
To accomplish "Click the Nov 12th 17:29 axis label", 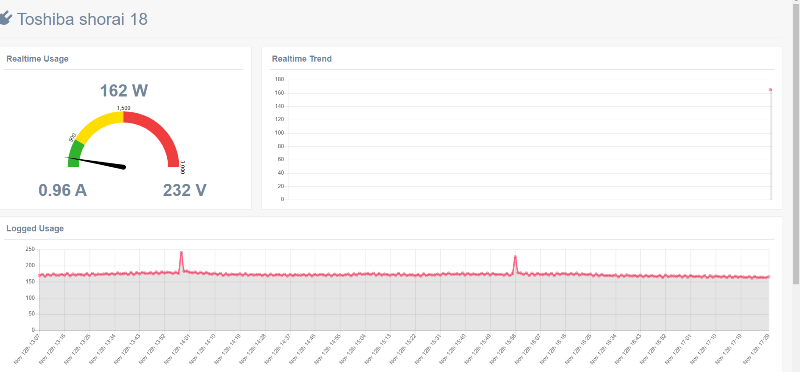I will (x=756, y=349).
